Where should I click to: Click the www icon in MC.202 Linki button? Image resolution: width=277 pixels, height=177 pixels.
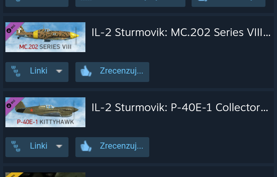click(x=16, y=71)
